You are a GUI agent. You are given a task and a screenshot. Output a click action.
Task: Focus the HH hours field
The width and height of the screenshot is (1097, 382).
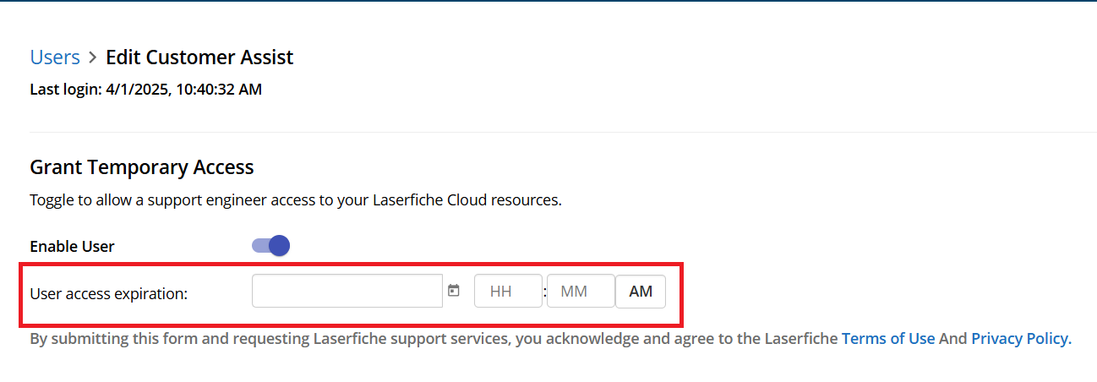pyautogui.click(x=508, y=292)
